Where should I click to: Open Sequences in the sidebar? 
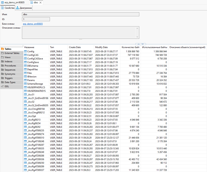point(11,70)
